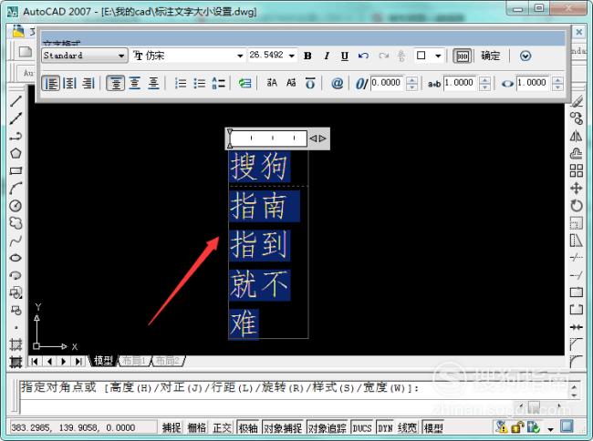The image size is (593, 441).
Task: Select the Construction Line tool
Action: [16, 118]
